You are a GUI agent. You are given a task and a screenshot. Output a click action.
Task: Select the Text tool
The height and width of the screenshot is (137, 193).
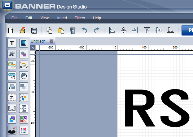12,43
